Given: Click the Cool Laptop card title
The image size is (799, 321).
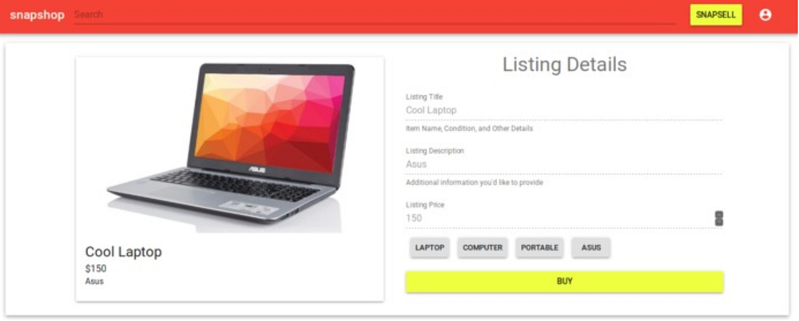Looking at the screenshot, I should click(123, 252).
